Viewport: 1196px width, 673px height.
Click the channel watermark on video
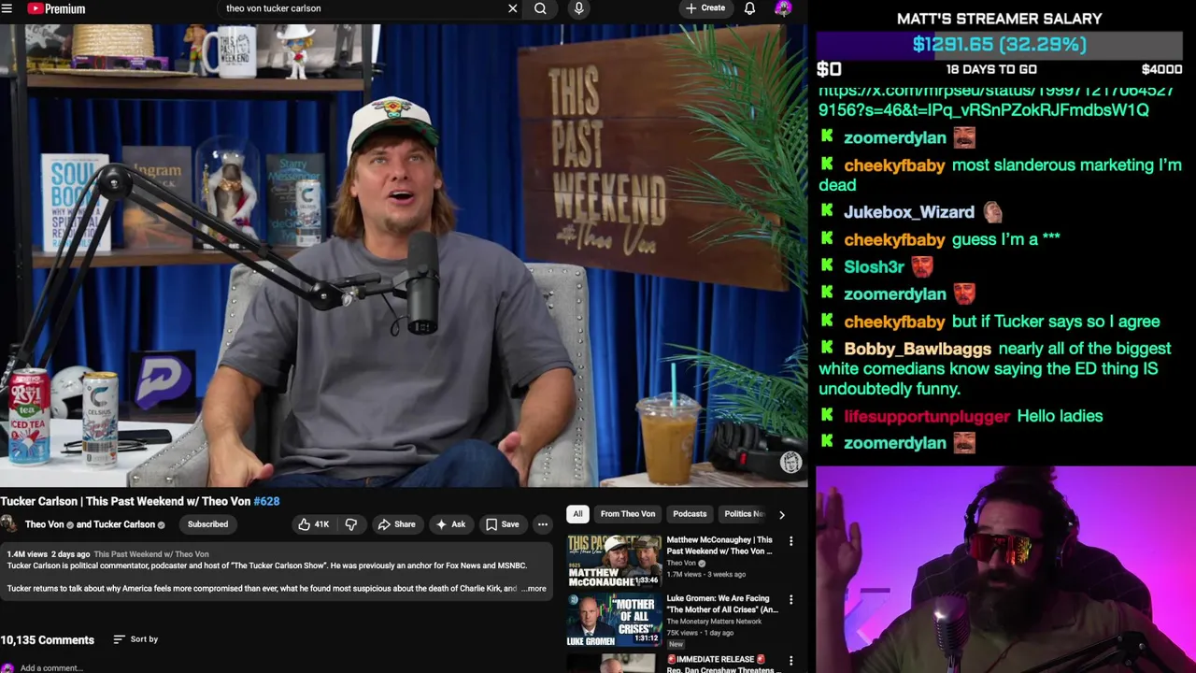(x=790, y=463)
